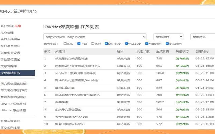215x134 pixels.
Task: Click keyword 采集器的自动识别算法 in row 1
Action: pos(71,58)
